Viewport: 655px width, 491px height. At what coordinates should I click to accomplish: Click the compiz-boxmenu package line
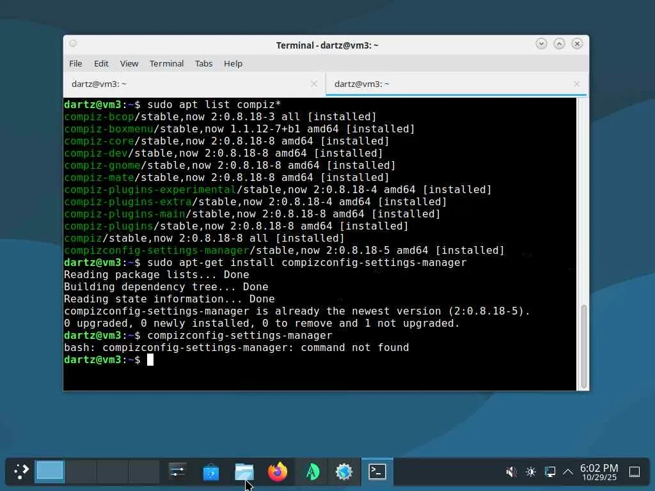tap(239, 129)
